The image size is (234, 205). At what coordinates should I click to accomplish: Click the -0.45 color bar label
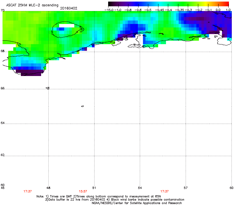160,10
